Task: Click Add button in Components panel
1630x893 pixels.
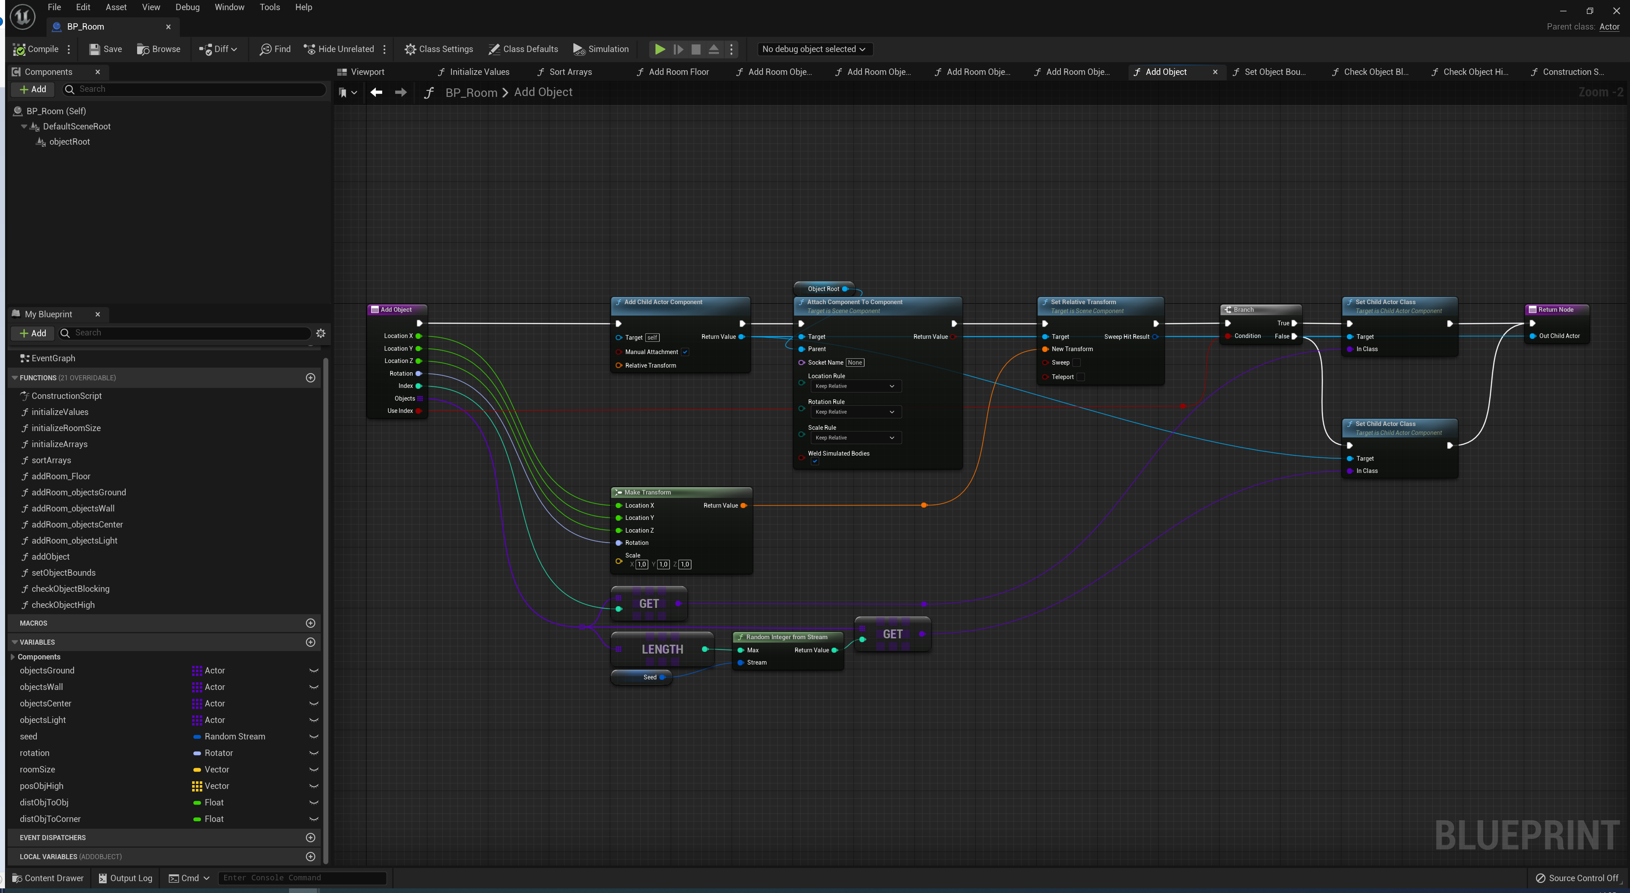Action: 32,89
